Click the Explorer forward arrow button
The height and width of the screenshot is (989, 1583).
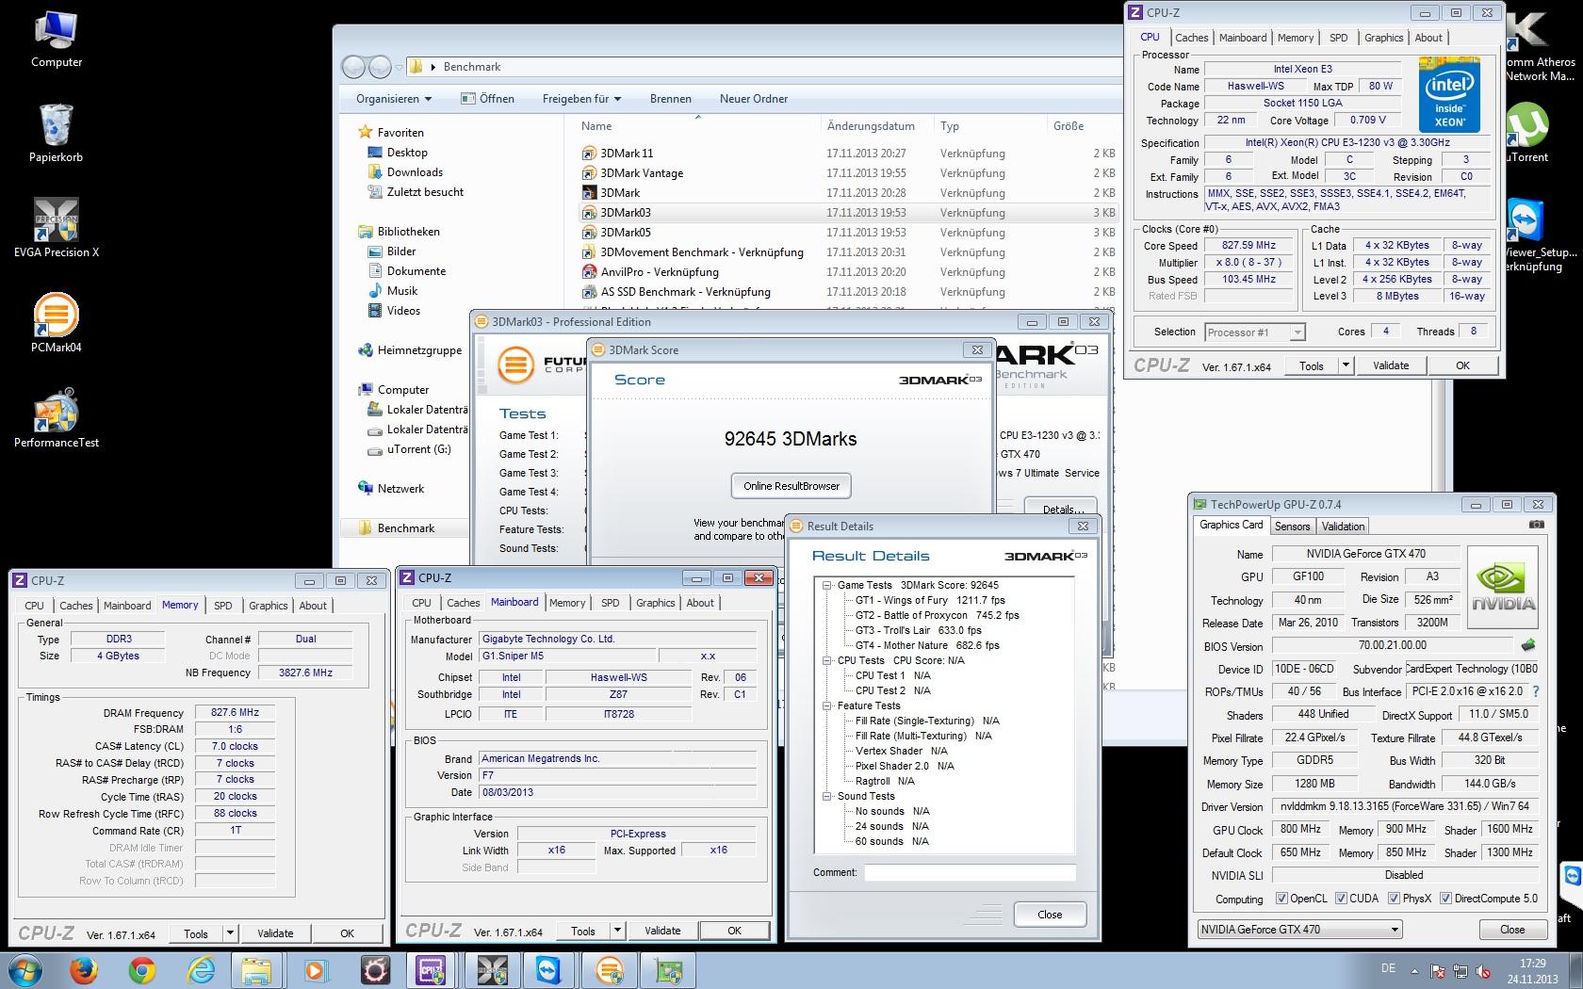[380, 67]
